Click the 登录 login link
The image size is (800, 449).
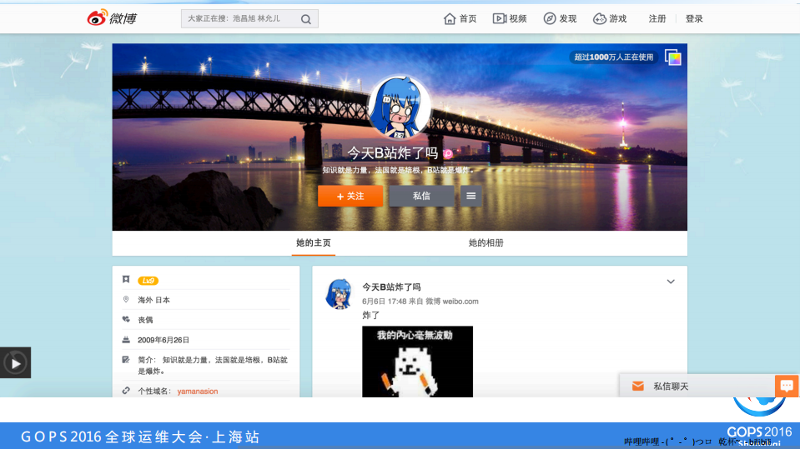point(694,18)
